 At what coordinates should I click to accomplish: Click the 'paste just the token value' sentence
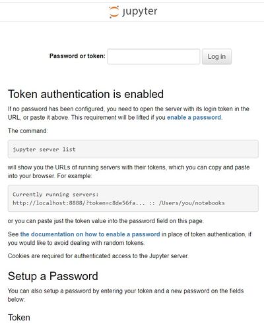point(106,221)
